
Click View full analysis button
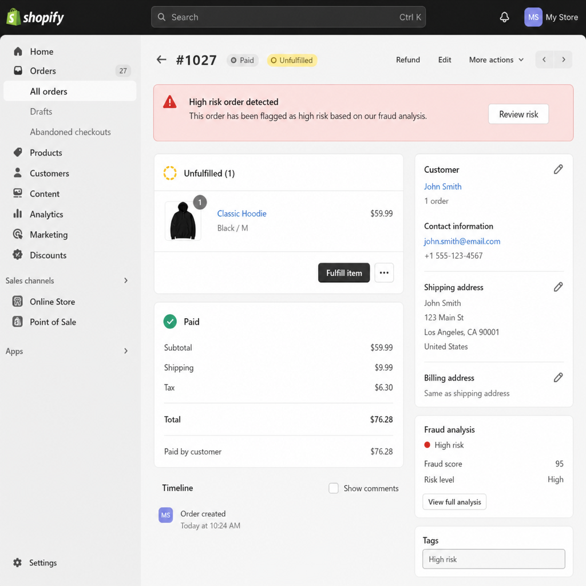pyautogui.click(x=454, y=502)
